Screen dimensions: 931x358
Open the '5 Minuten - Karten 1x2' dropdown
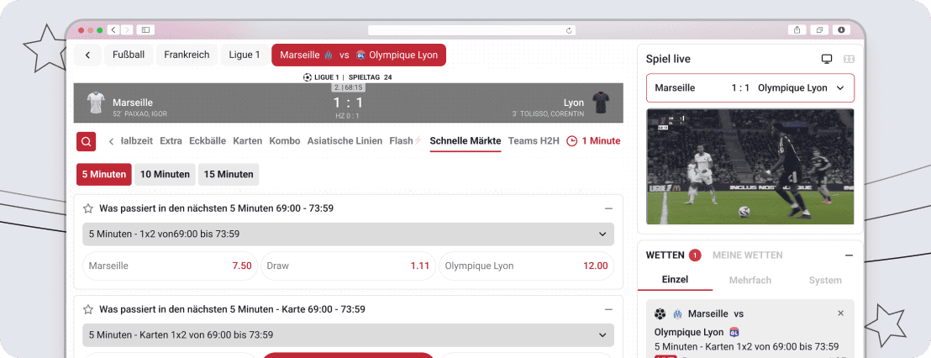(348, 334)
